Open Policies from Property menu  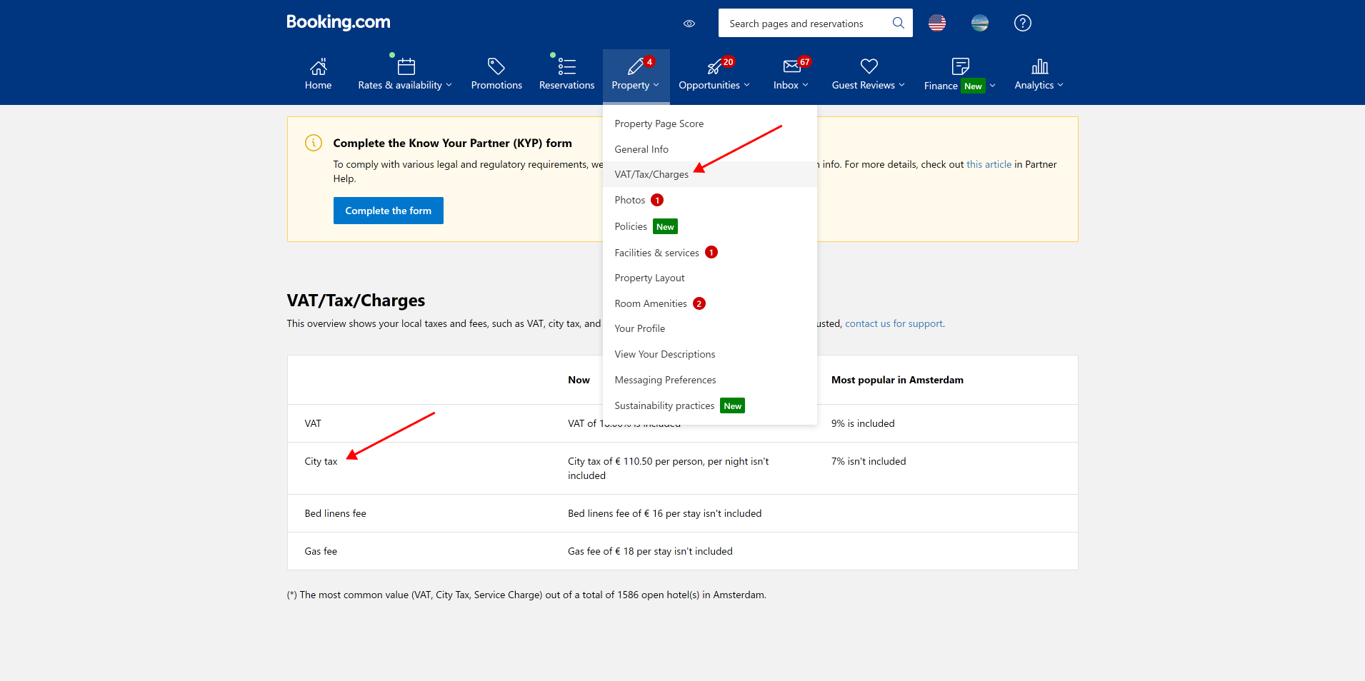pyautogui.click(x=710, y=226)
